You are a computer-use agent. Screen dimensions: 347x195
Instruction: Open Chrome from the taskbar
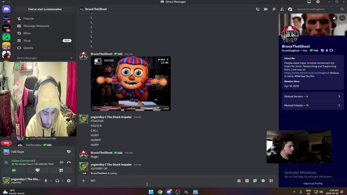[160, 192]
